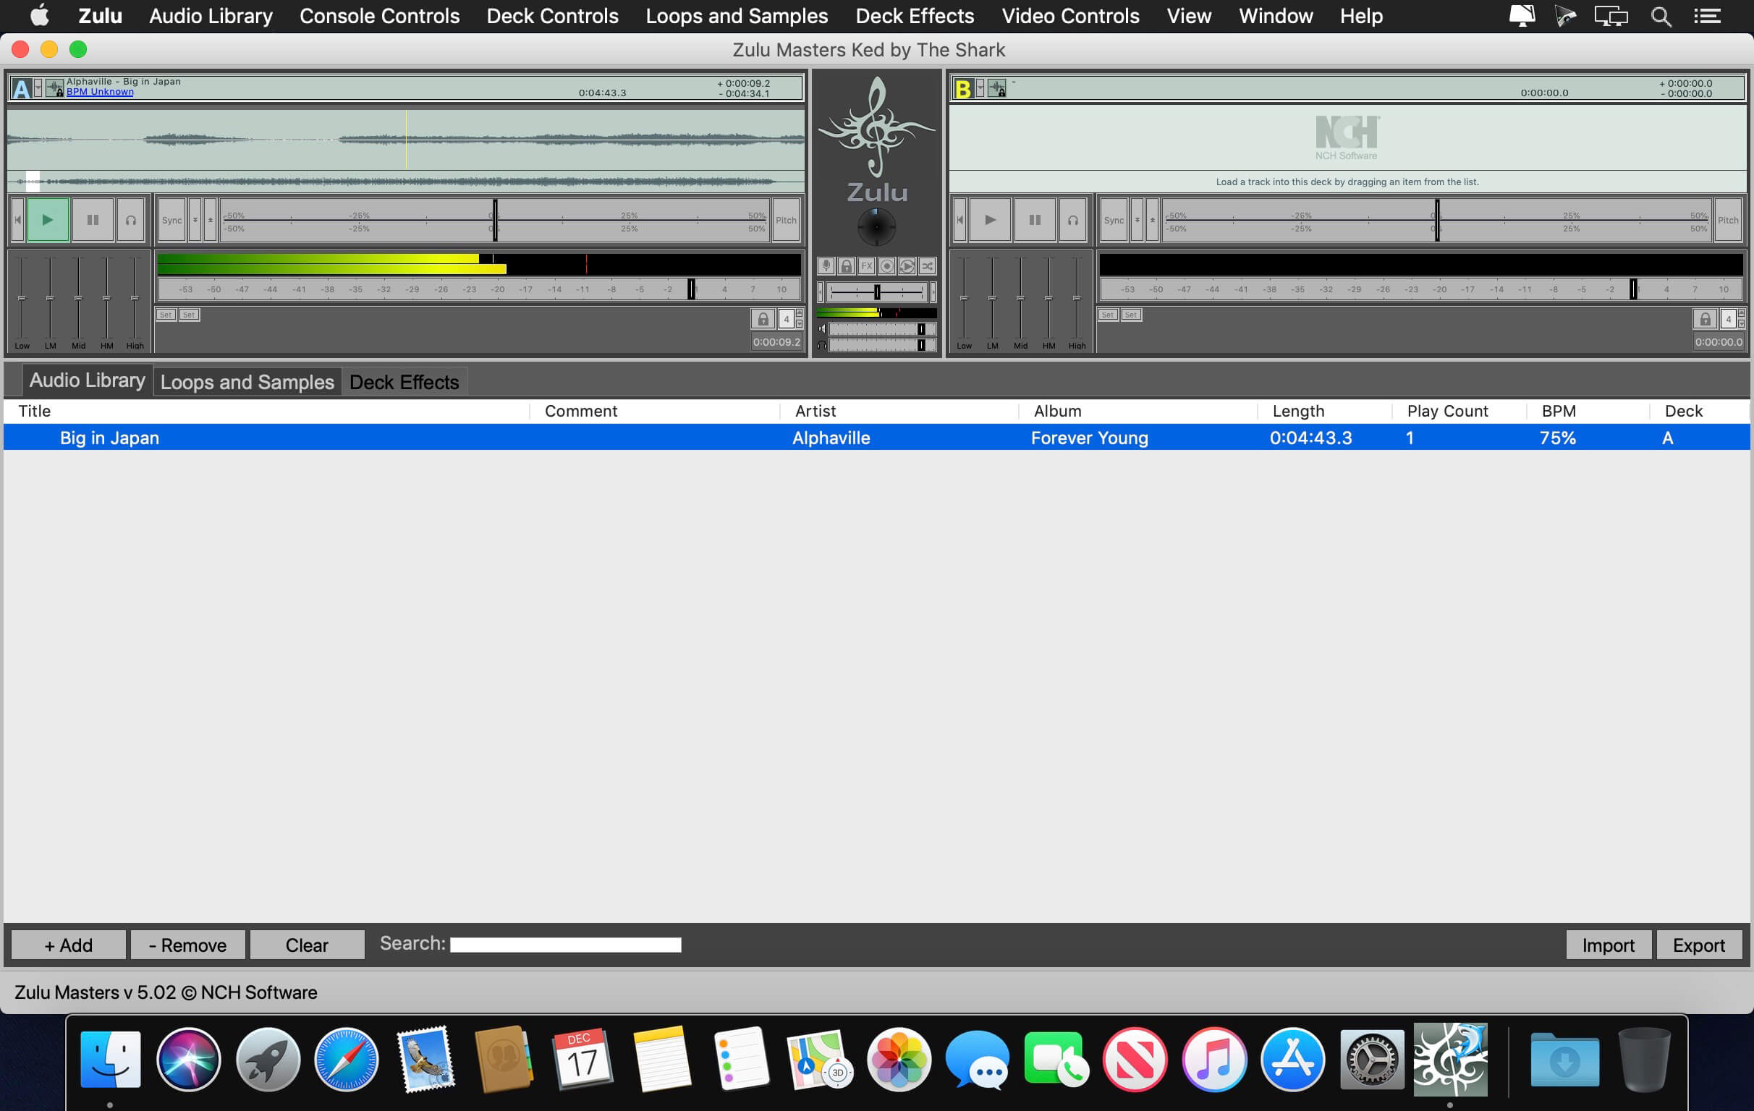The image size is (1754, 1111).
Task: Increase Deck A loop count stepper
Action: point(799,314)
